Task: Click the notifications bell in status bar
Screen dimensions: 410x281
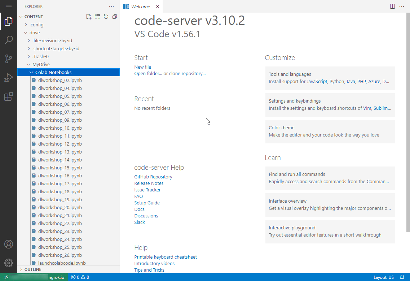Action: coord(402,277)
